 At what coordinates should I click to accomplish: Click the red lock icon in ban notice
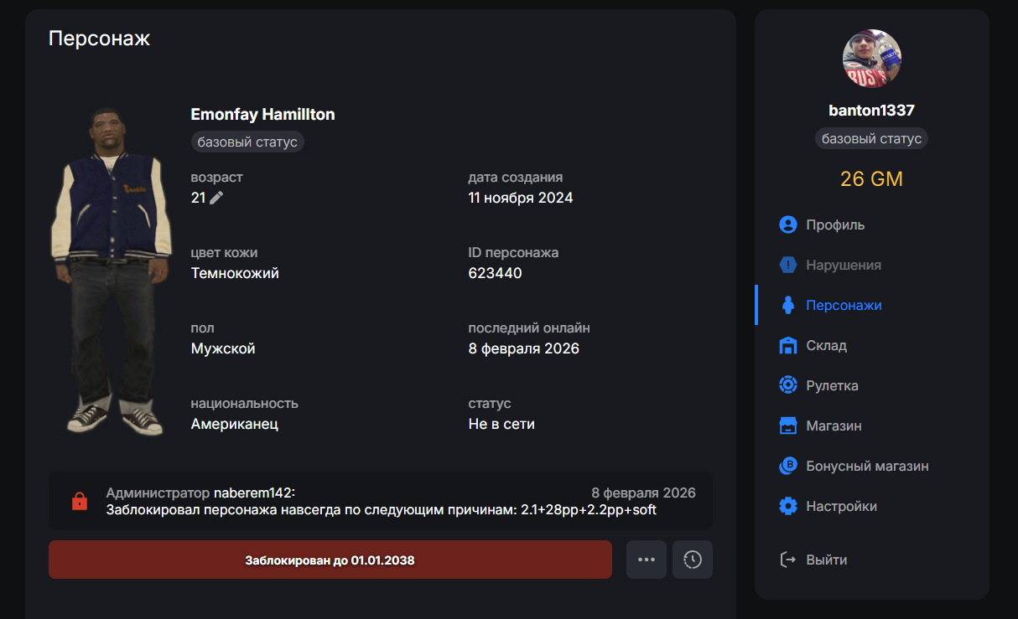point(80,501)
